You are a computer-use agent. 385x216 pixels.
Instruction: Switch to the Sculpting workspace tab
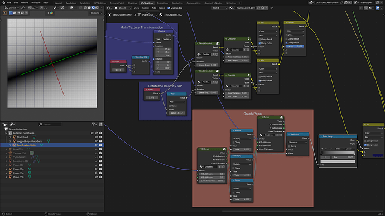[85, 3]
